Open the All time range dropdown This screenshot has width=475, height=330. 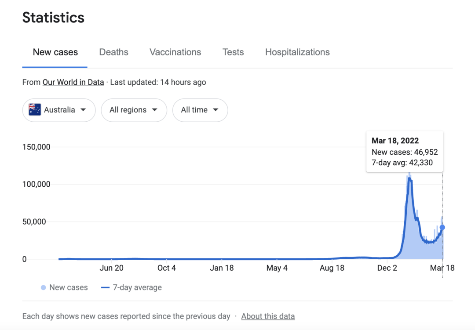tap(200, 110)
